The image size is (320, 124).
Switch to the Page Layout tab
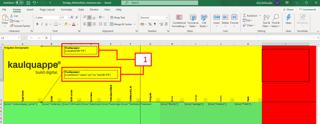(47, 9)
